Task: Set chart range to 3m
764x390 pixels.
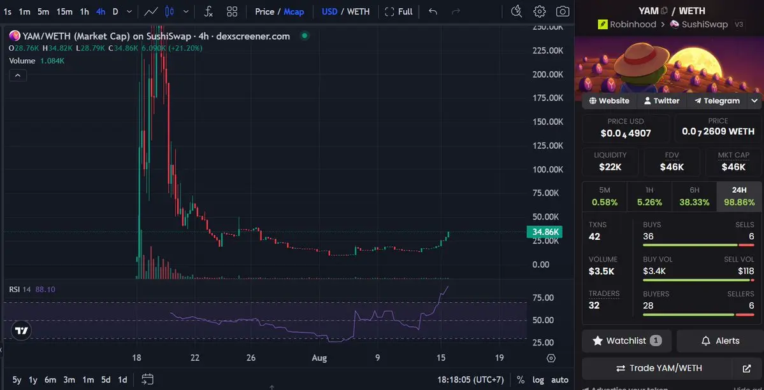Action: pos(69,380)
